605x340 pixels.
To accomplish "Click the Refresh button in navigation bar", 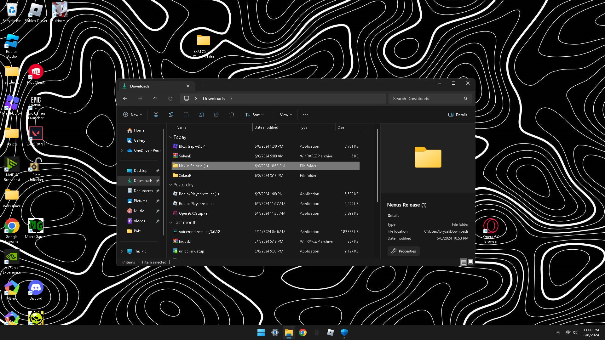I will tap(170, 99).
